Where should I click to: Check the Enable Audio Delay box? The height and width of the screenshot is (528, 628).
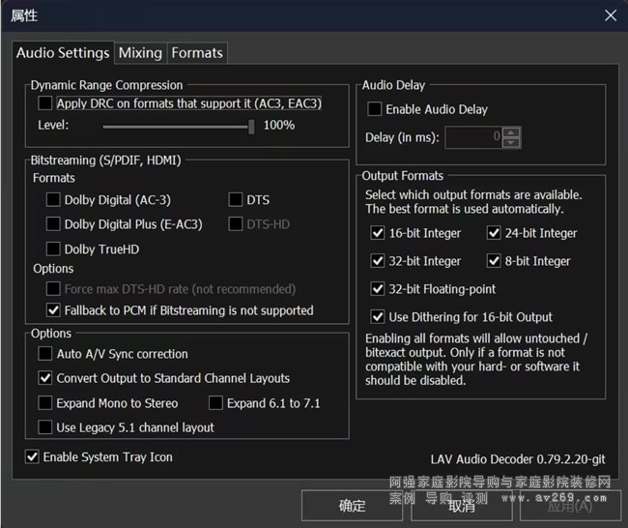(375, 110)
